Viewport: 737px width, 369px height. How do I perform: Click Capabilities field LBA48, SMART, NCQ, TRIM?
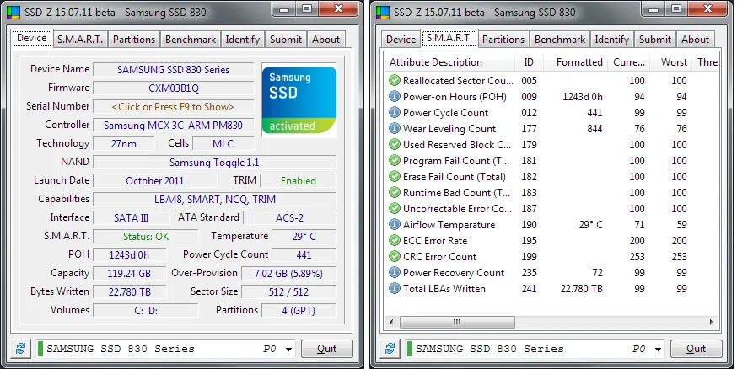214,199
